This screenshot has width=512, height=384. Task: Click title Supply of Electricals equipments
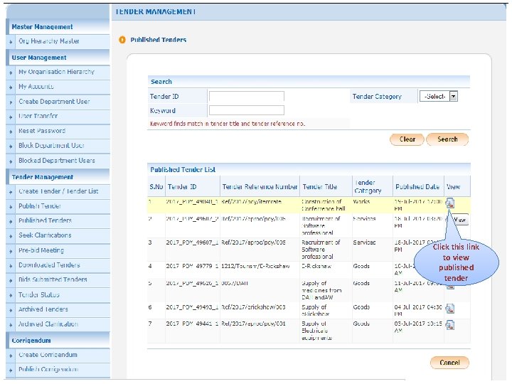click(x=316, y=331)
